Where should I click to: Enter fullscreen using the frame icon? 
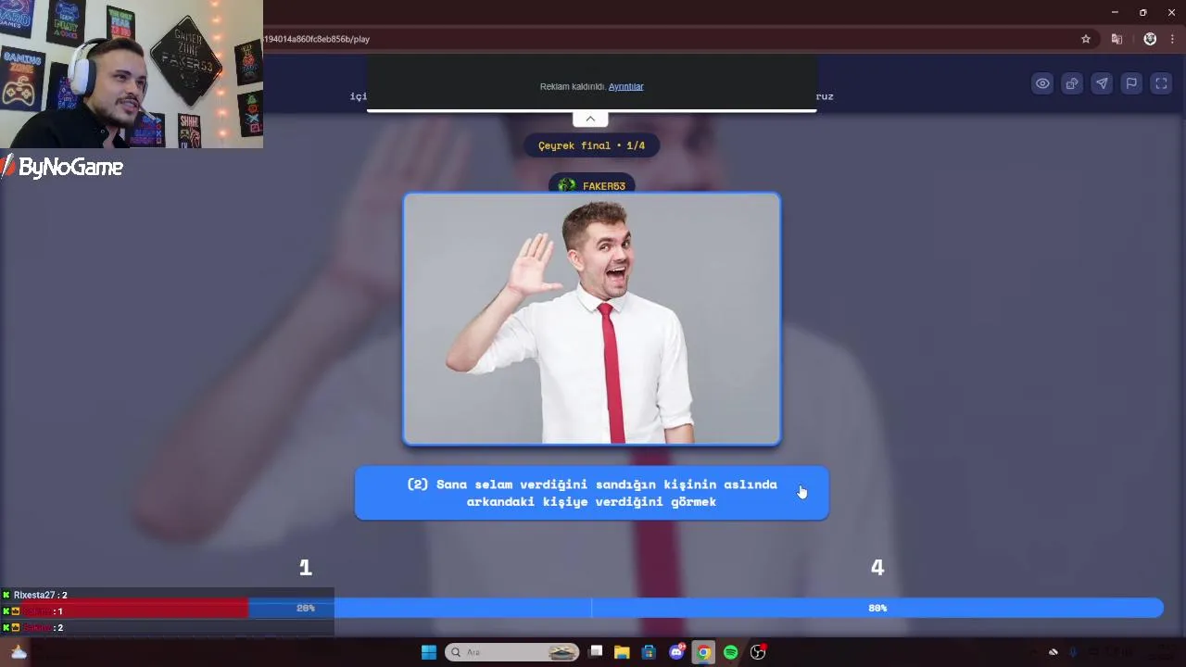pos(1161,83)
